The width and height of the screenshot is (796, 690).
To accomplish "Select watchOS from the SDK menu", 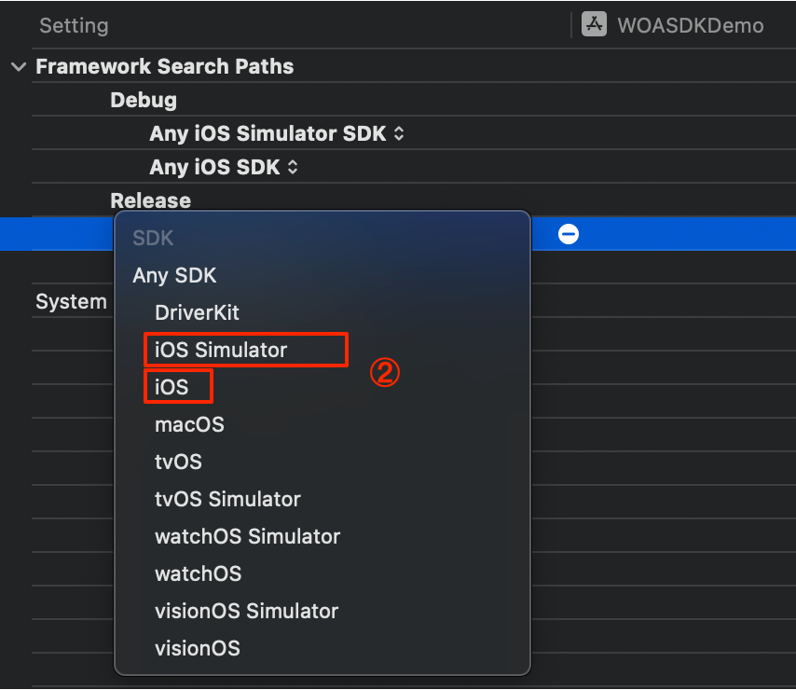I will pyautogui.click(x=198, y=573).
